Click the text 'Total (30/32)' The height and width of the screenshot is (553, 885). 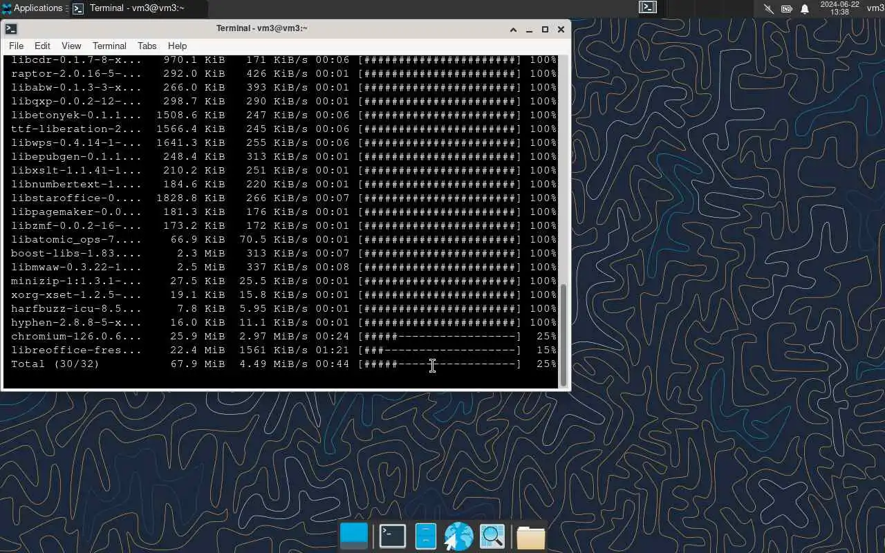pos(55,364)
